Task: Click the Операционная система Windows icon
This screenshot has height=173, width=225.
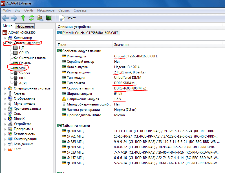Action: (10, 88)
